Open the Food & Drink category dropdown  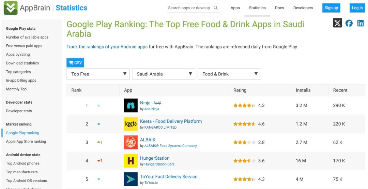(229, 74)
